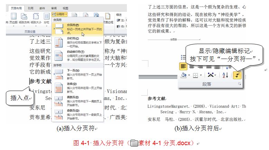Select 偶数页(E) even page section break
This screenshot has height=150, width=269.
point(77,101)
